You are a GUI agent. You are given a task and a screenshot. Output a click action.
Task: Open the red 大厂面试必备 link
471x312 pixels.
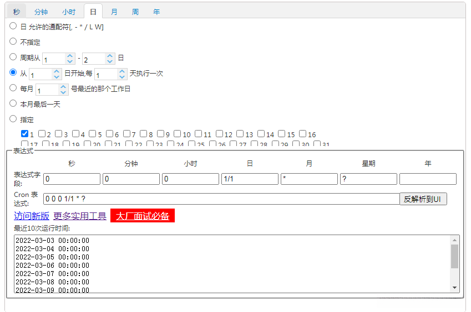[x=143, y=216]
